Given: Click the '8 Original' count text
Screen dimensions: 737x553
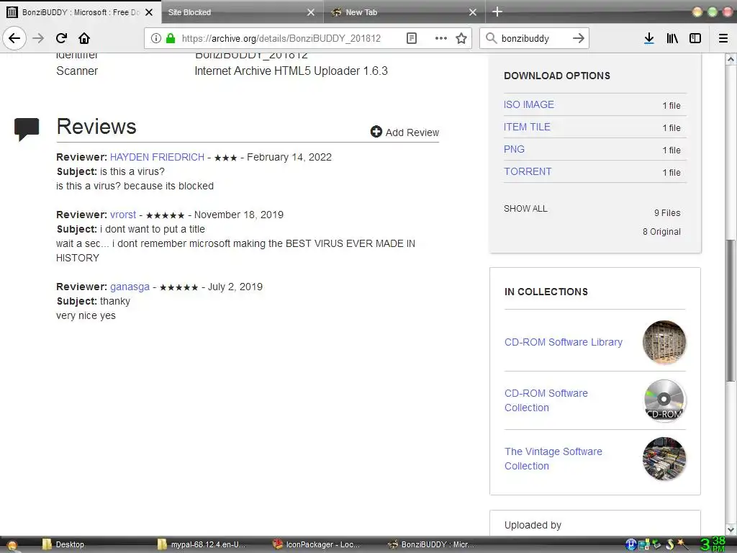Looking at the screenshot, I should [x=661, y=232].
